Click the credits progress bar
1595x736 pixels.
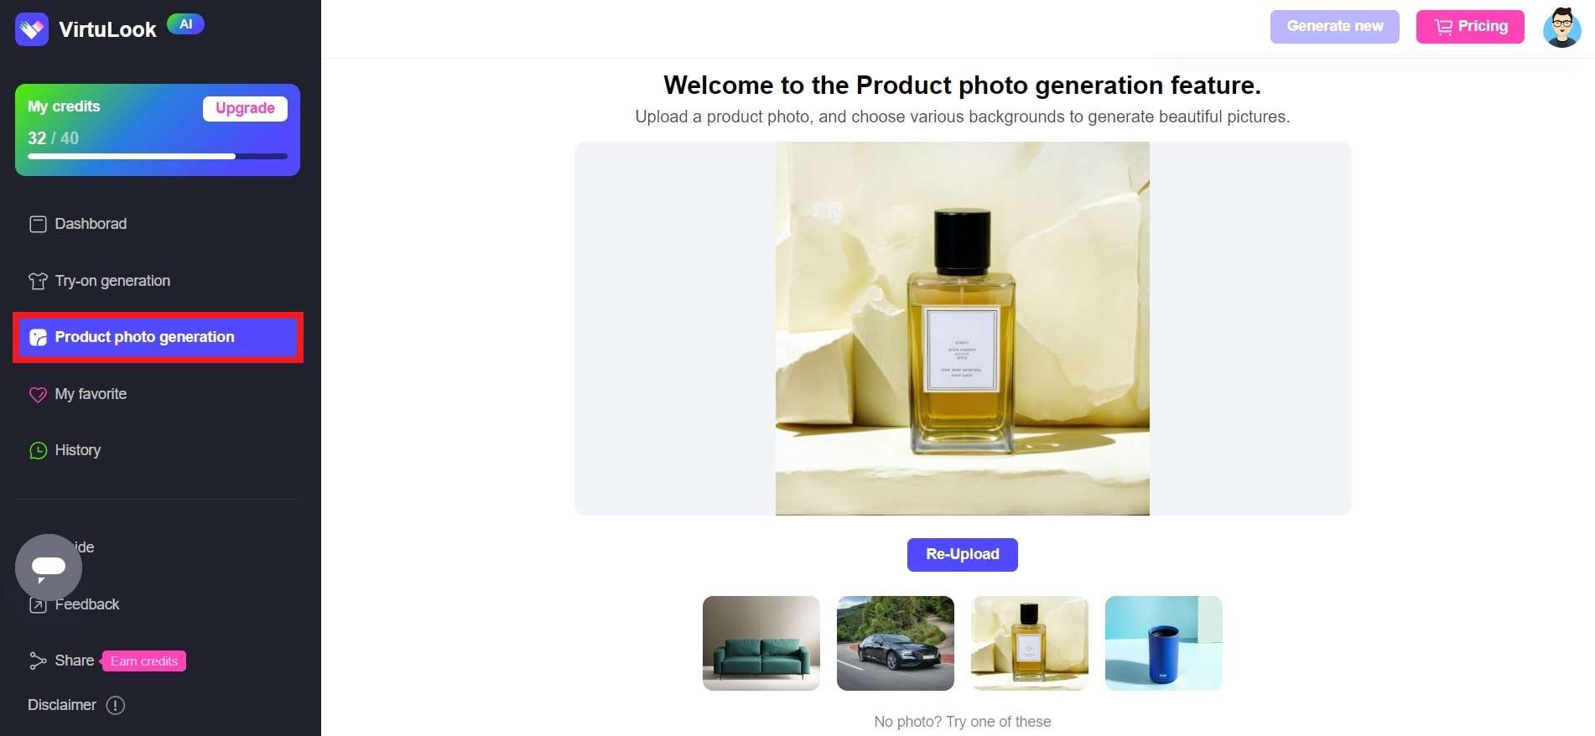coord(158,156)
